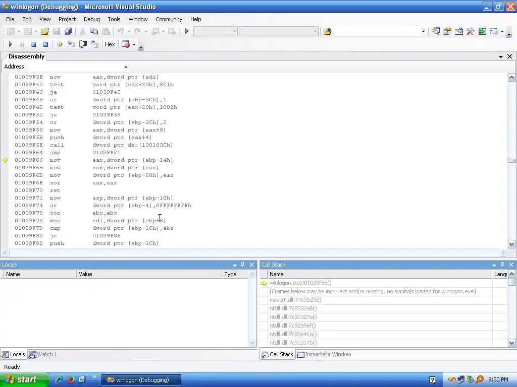Open Call Stack panel window position dropdown
This screenshot has width=517, height=387.
click(x=494, y=265)
